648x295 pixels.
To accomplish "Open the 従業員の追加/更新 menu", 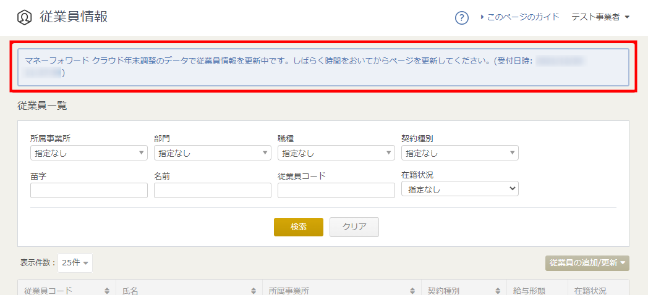I will coord(587,263).
